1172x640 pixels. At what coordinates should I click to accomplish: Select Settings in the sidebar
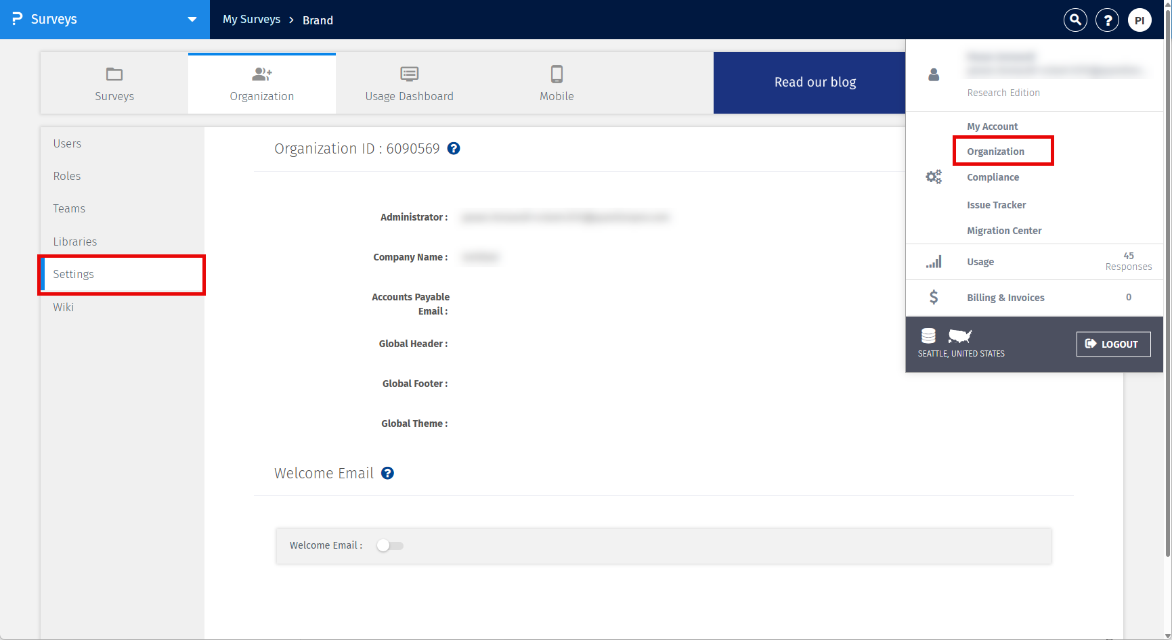tap(73, 274)
